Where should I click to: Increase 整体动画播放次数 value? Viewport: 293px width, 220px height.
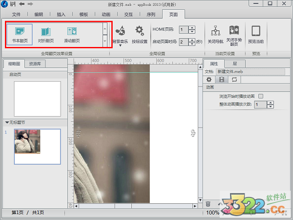[x=271, y=103]
